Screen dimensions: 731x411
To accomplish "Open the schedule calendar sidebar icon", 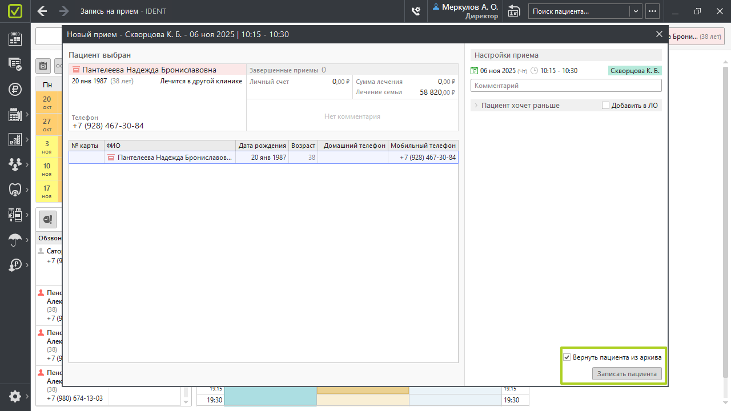I will (15, 39).
